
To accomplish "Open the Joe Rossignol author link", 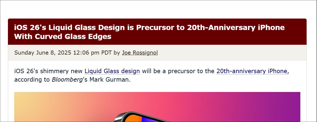I will pyautogui.click(x=140, y=53).
